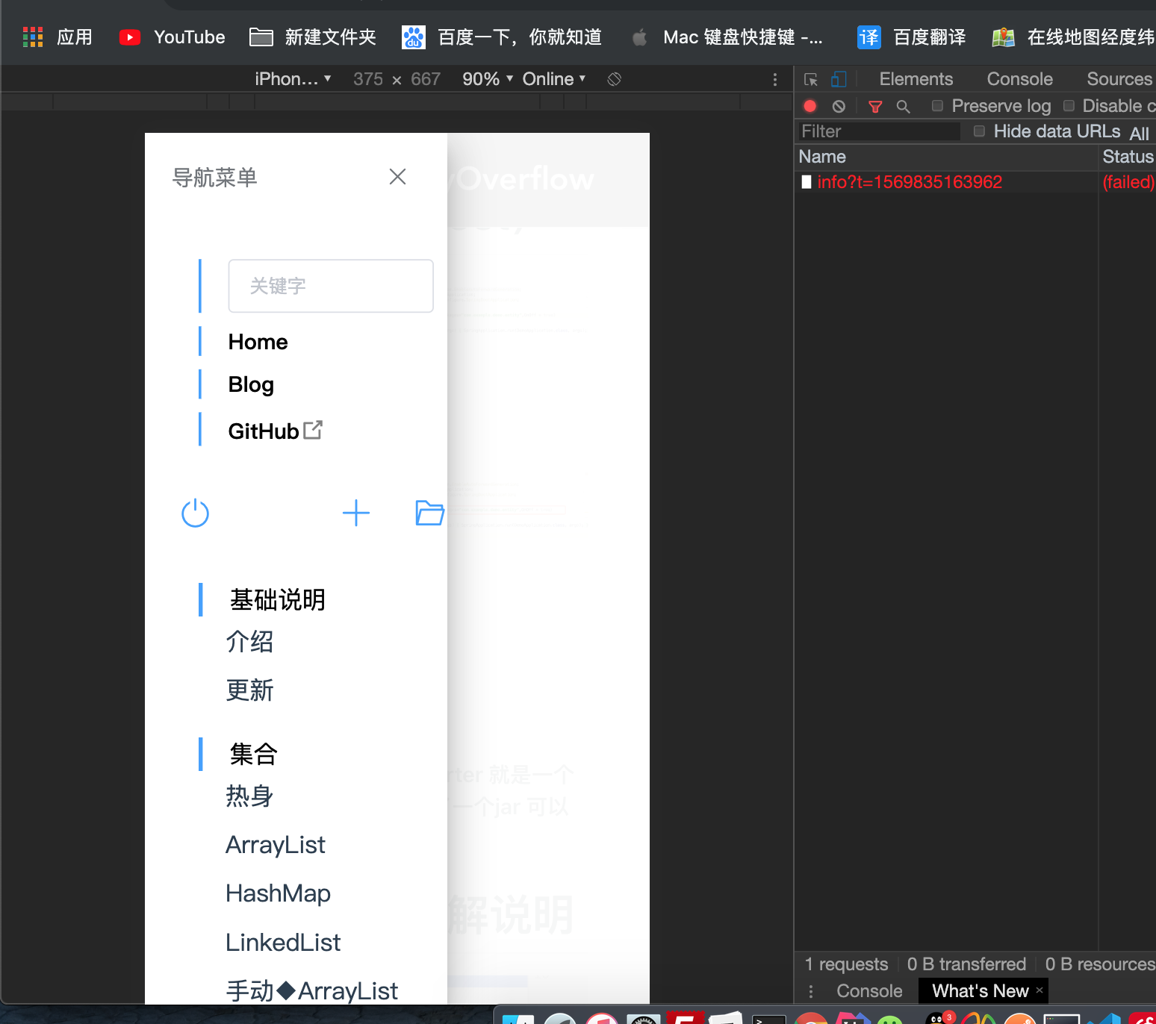Select the failed info?t=1569835163962 request
This screenshot has height=1024, width=1156.
[910, 181]
